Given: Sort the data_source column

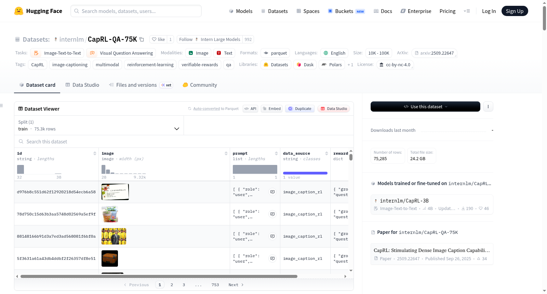Looking at the screenshot, I should tap(326, 154).
